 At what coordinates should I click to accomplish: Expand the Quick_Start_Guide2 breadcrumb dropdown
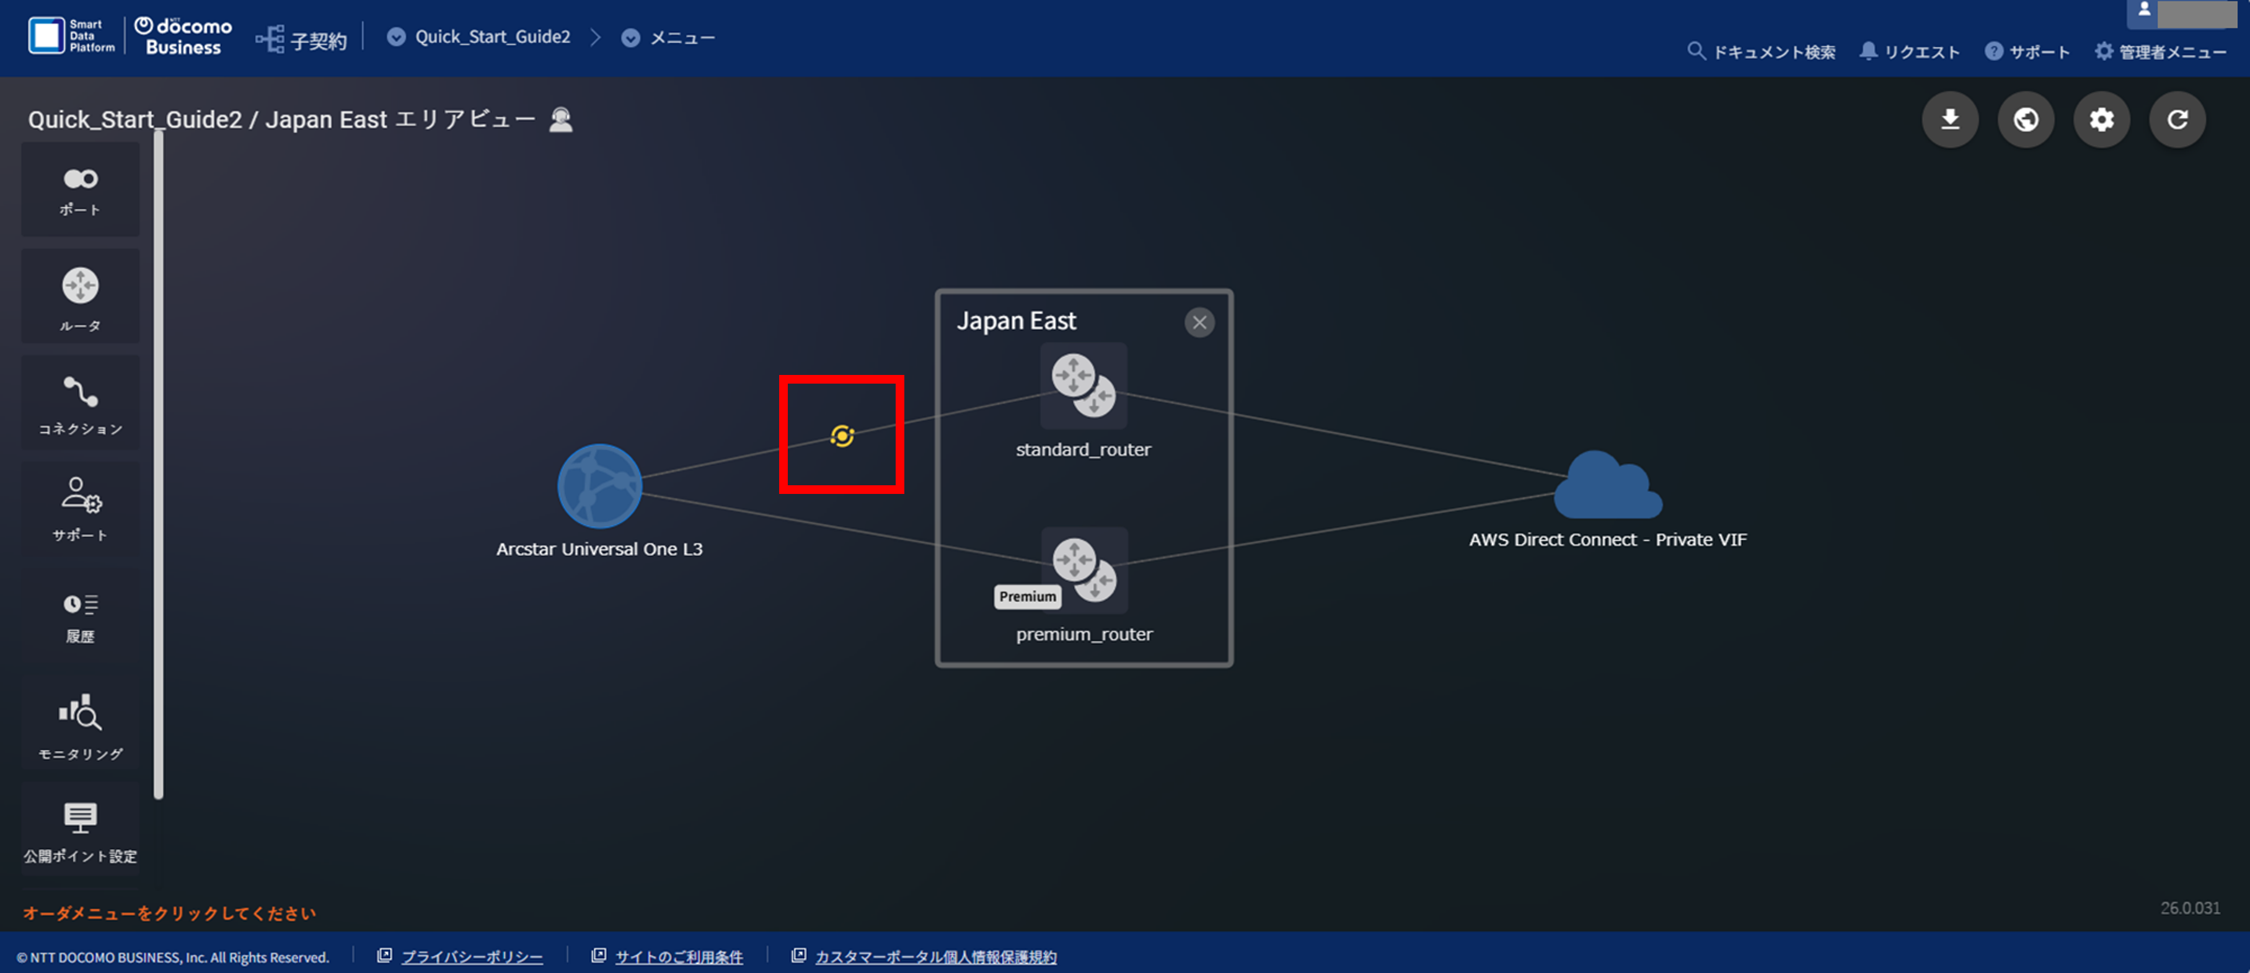[x=395, y=37]
